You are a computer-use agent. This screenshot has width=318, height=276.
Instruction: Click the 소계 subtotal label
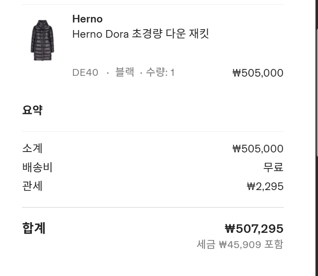[x=32, y=149]
